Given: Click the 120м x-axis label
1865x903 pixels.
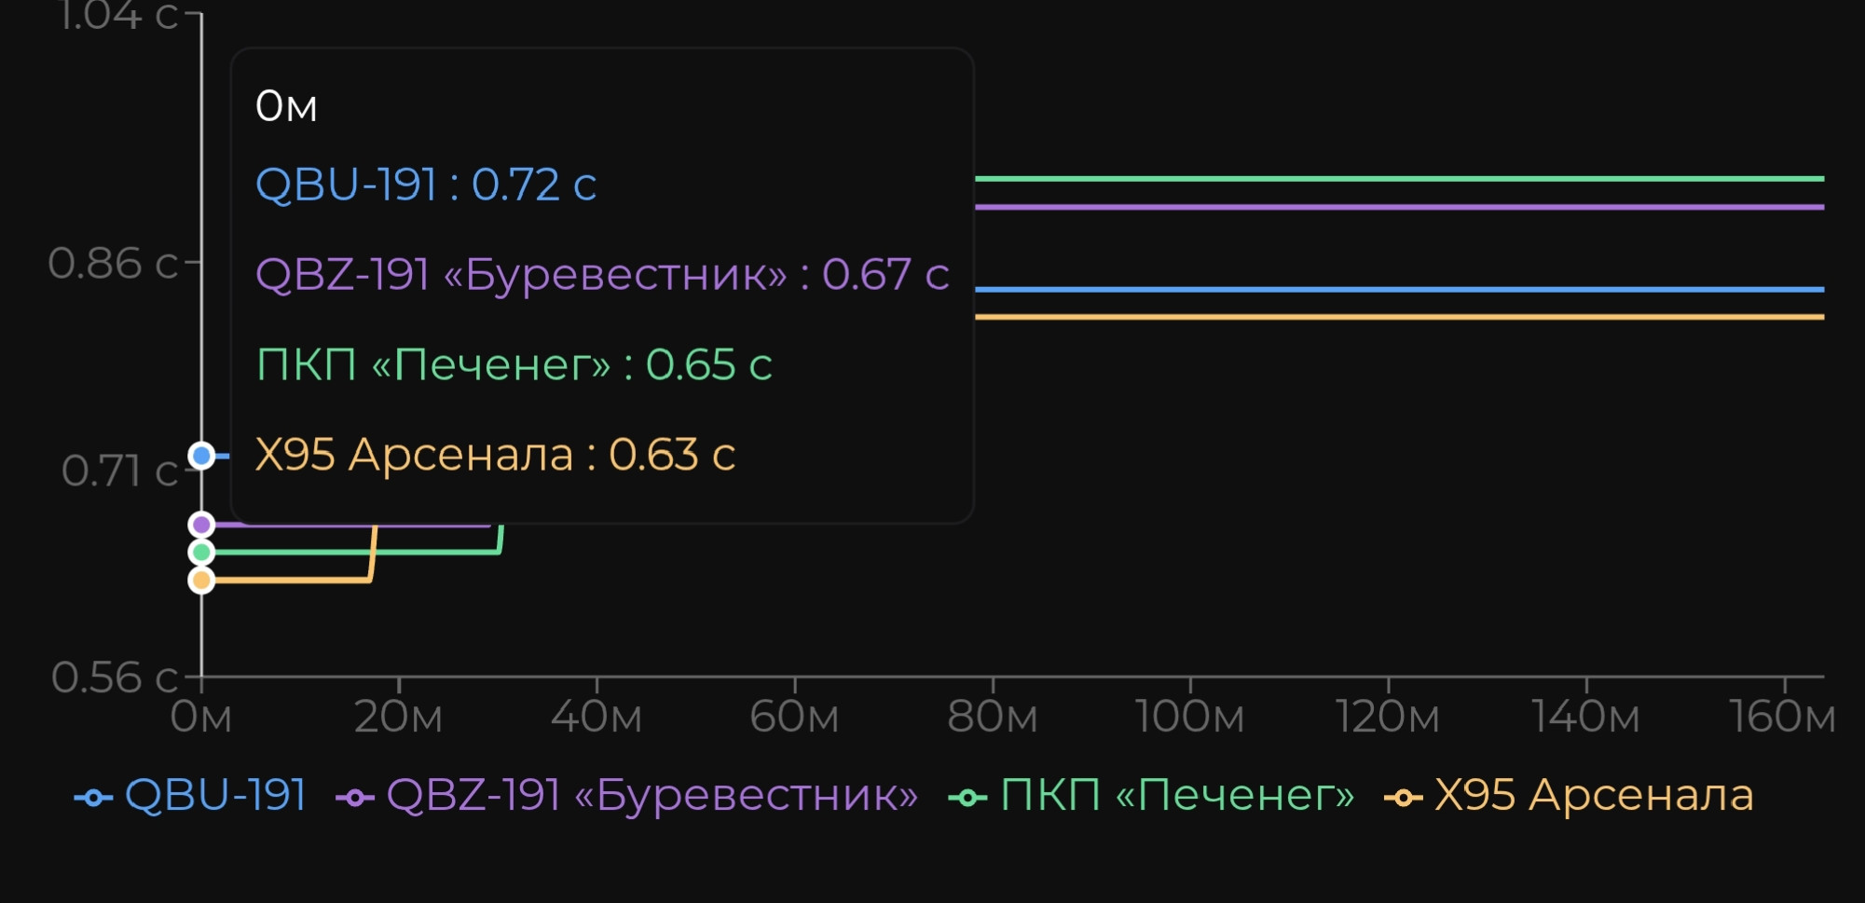Looking at the screenshot, I should pos(1388,718).
